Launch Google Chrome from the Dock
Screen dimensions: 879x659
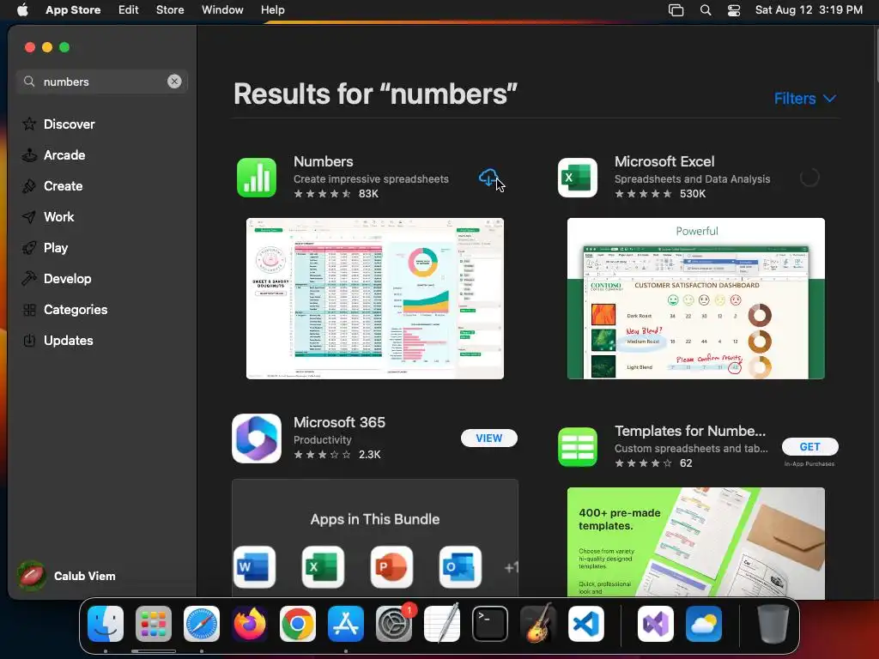298,624
